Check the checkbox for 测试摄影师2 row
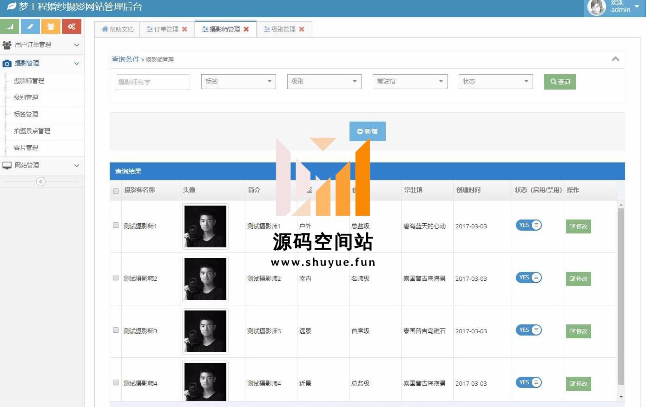 [116, 278]
